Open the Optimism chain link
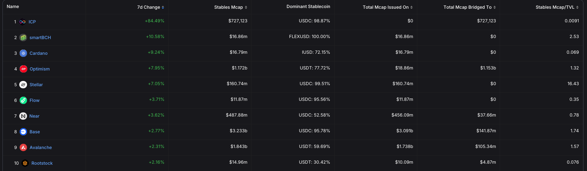Image resolution: width=587 pixels, height=171 pixels. click(40, 69)
